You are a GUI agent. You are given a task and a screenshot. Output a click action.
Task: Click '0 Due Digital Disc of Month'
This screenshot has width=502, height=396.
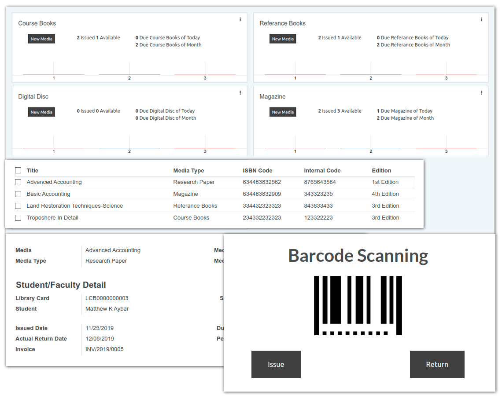pos(166,118)
